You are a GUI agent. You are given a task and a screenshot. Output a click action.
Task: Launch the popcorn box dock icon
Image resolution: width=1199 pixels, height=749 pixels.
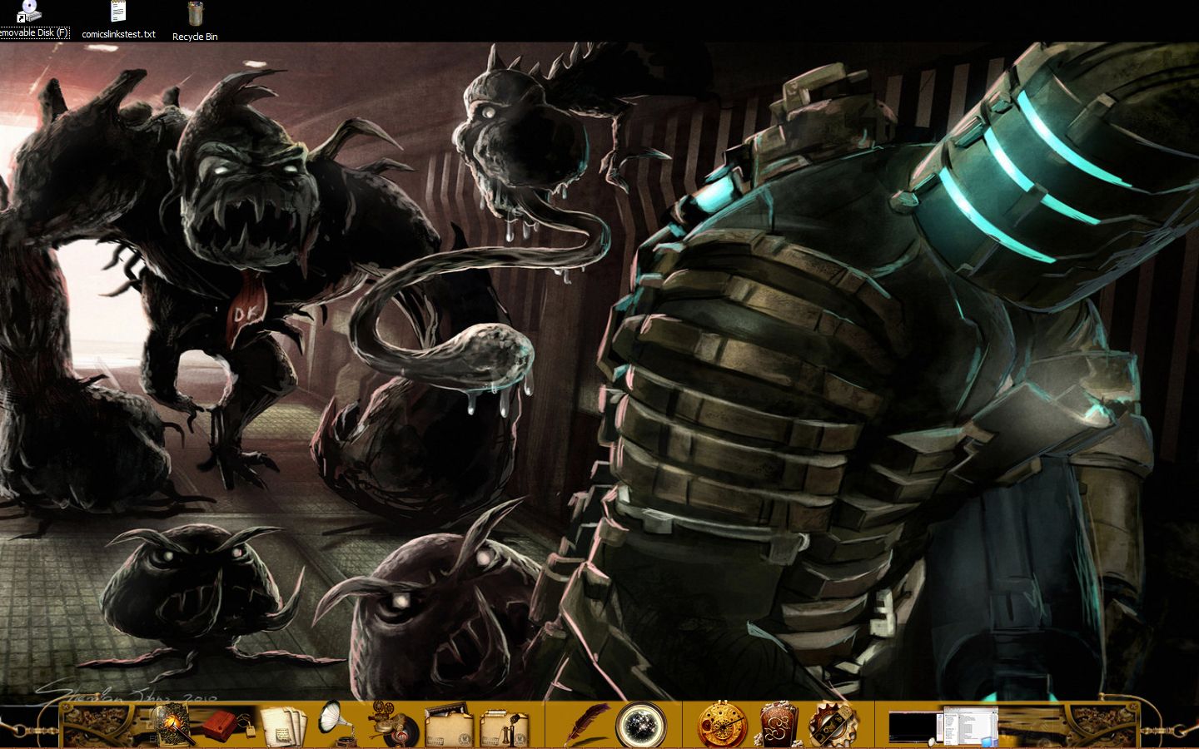pyautogui.click(x=777, y=726)
